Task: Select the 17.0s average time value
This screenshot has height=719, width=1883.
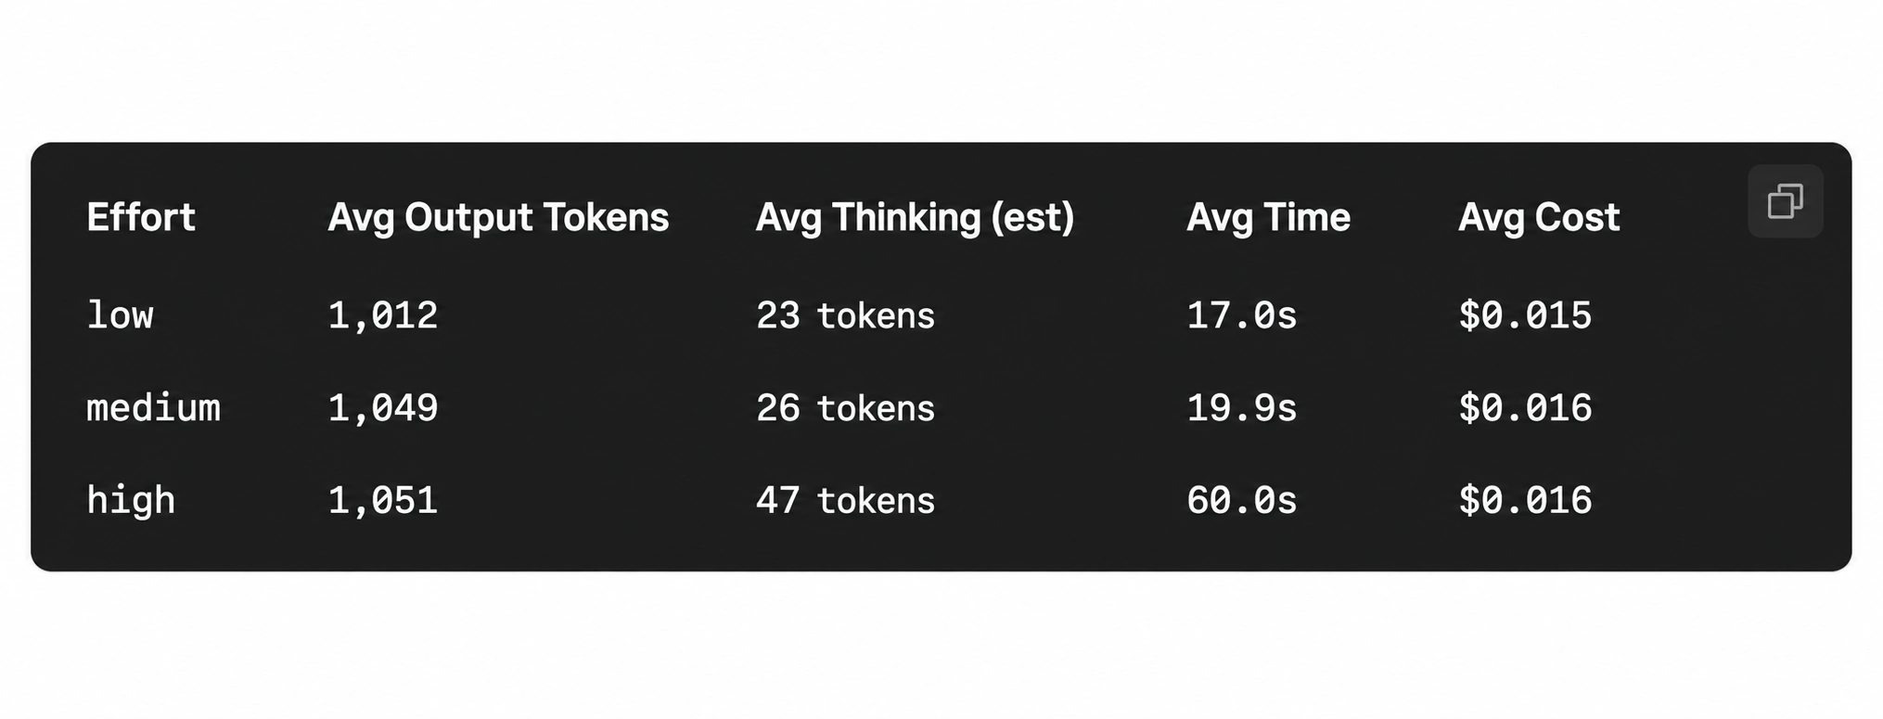Action: coord(1241,315)
